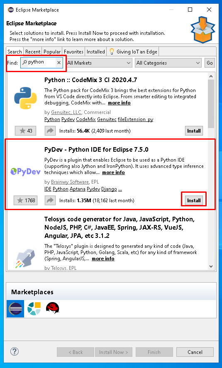Open more info for Python CodeMix

119,103
